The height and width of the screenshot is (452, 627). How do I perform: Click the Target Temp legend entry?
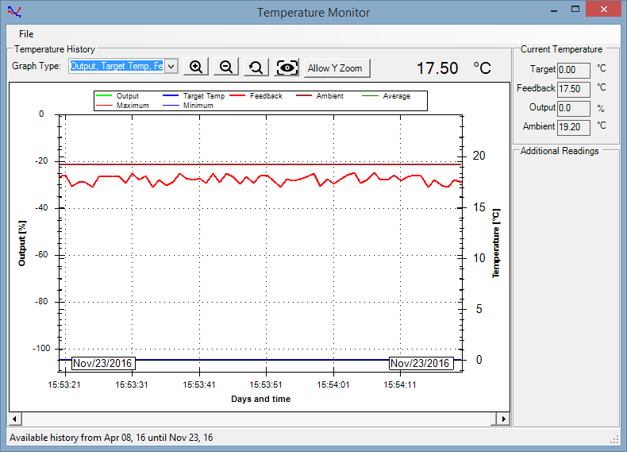[194, 96]
